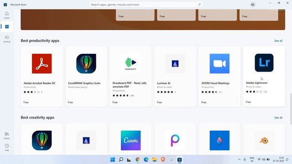Click the Adobe Lightroom title text
Viewport: 292px width, 164px height.
tap(256, 83)
